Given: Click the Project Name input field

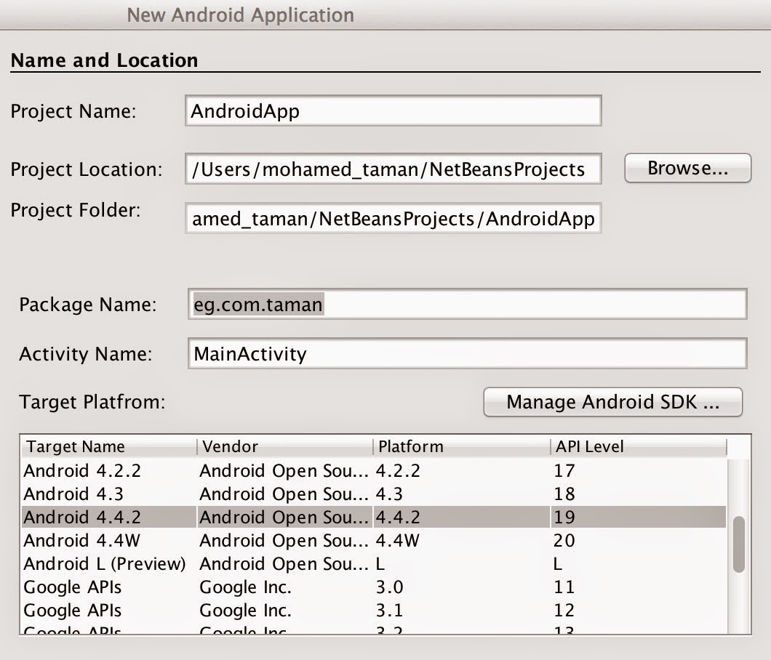Looking at the screenshot, I should (x=393, y=110).
